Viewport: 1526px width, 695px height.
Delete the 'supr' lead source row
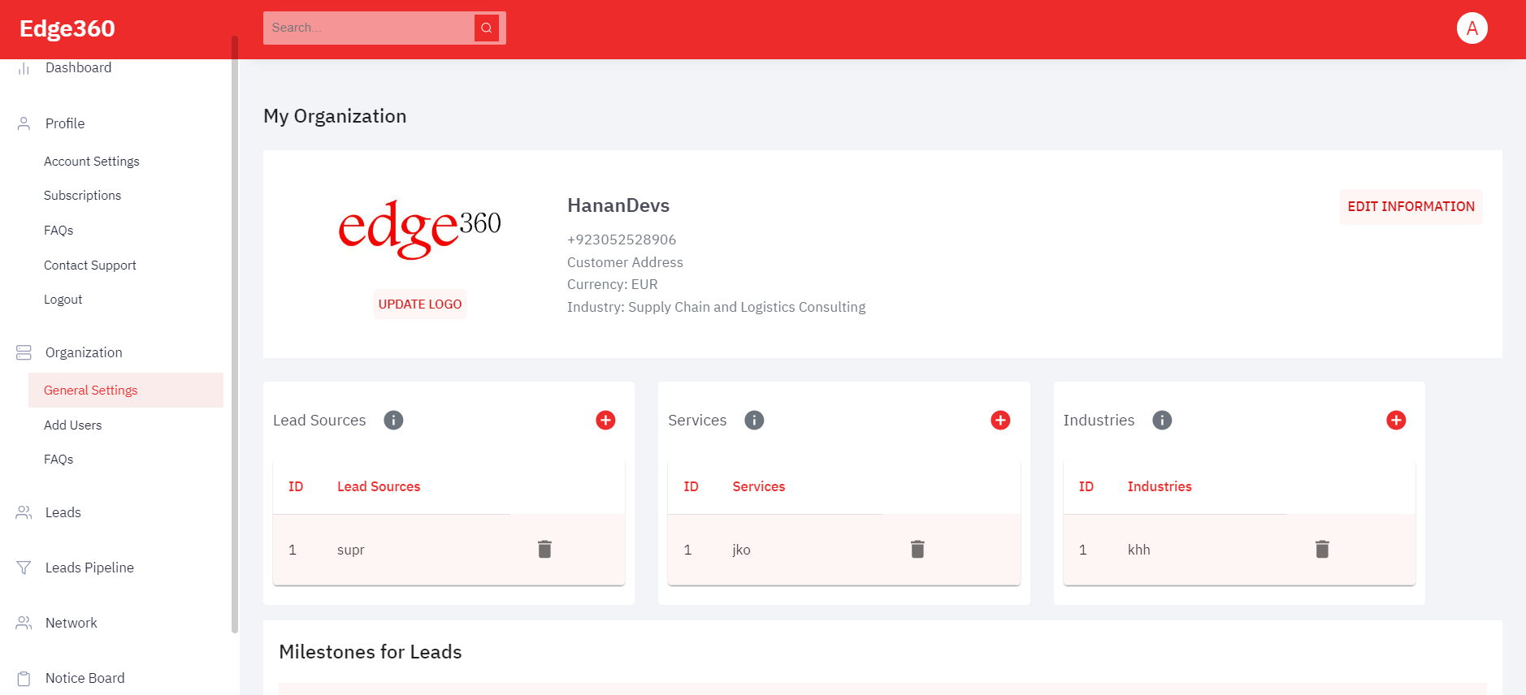click(544, 550)
